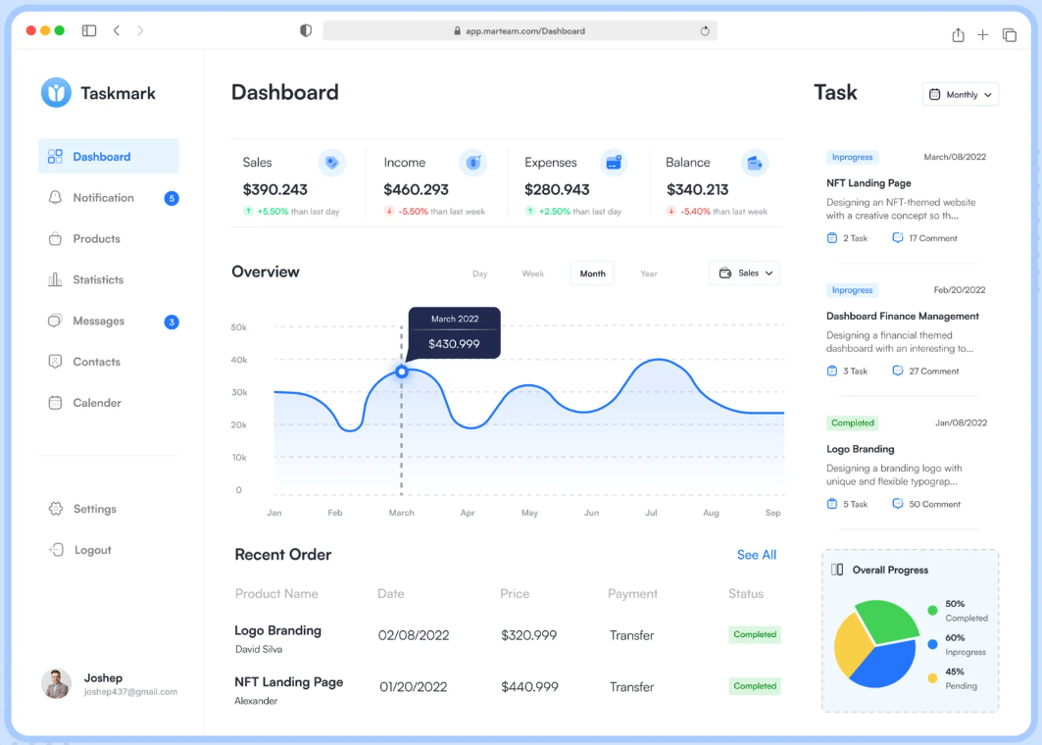This screenshot has height=745, width=1042.
Task: Enable the Day view on the chart
Action: pyautogui.click(x=479, y=273)
